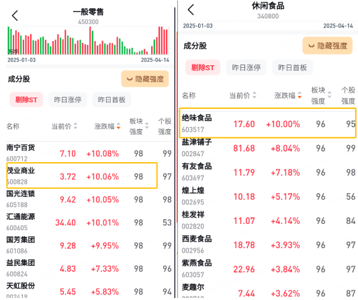Click 名称 column header in 一般零售
The image size is (358, 300).
13,126
